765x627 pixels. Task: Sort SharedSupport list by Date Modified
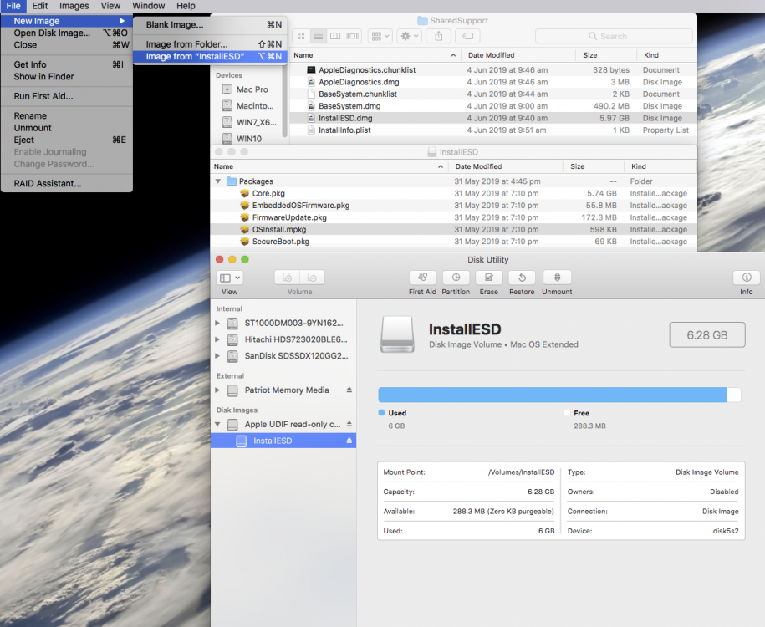click(519, 55)
